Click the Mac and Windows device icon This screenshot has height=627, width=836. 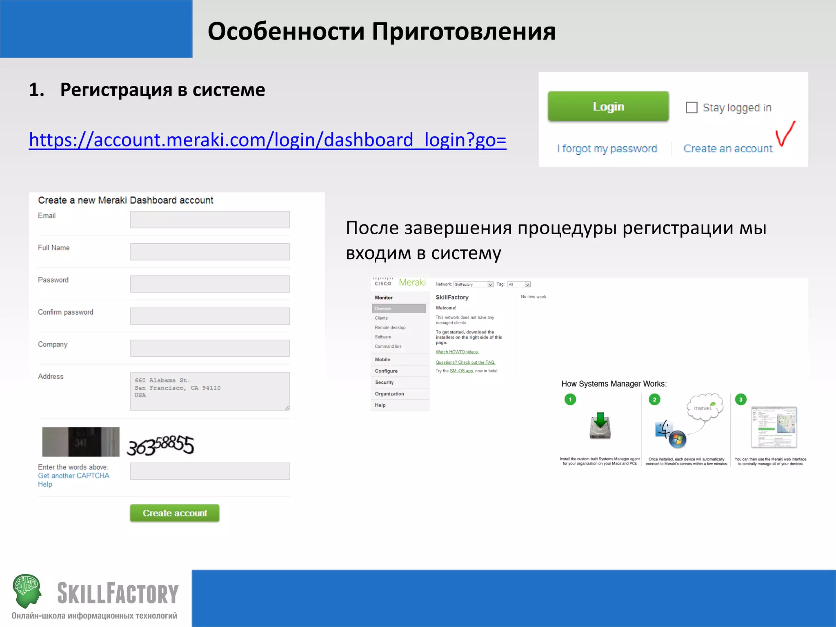pyautogui.click(x=671, y=434)
